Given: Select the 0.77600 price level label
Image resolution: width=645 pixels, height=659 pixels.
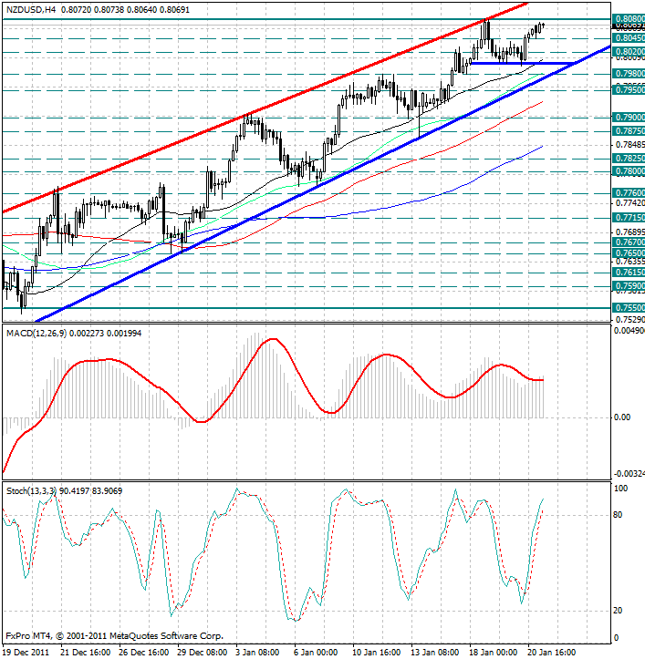Looking at the screenshot, I should click(x=629, y=193).
